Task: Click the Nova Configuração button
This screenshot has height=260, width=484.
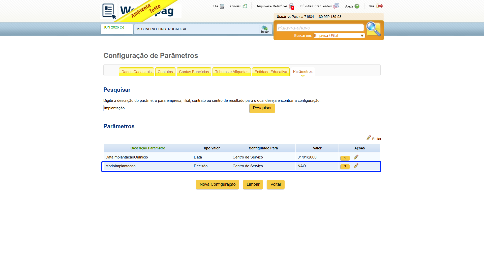Action: [x=217, y=184]
